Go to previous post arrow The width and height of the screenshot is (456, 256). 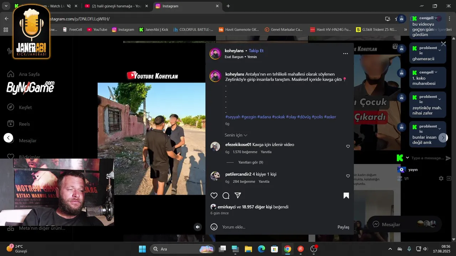coord(9,138)
